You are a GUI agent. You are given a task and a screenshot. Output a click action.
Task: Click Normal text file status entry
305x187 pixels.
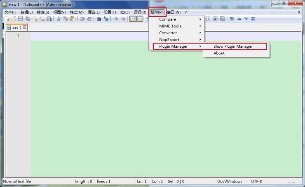(17, 181)
